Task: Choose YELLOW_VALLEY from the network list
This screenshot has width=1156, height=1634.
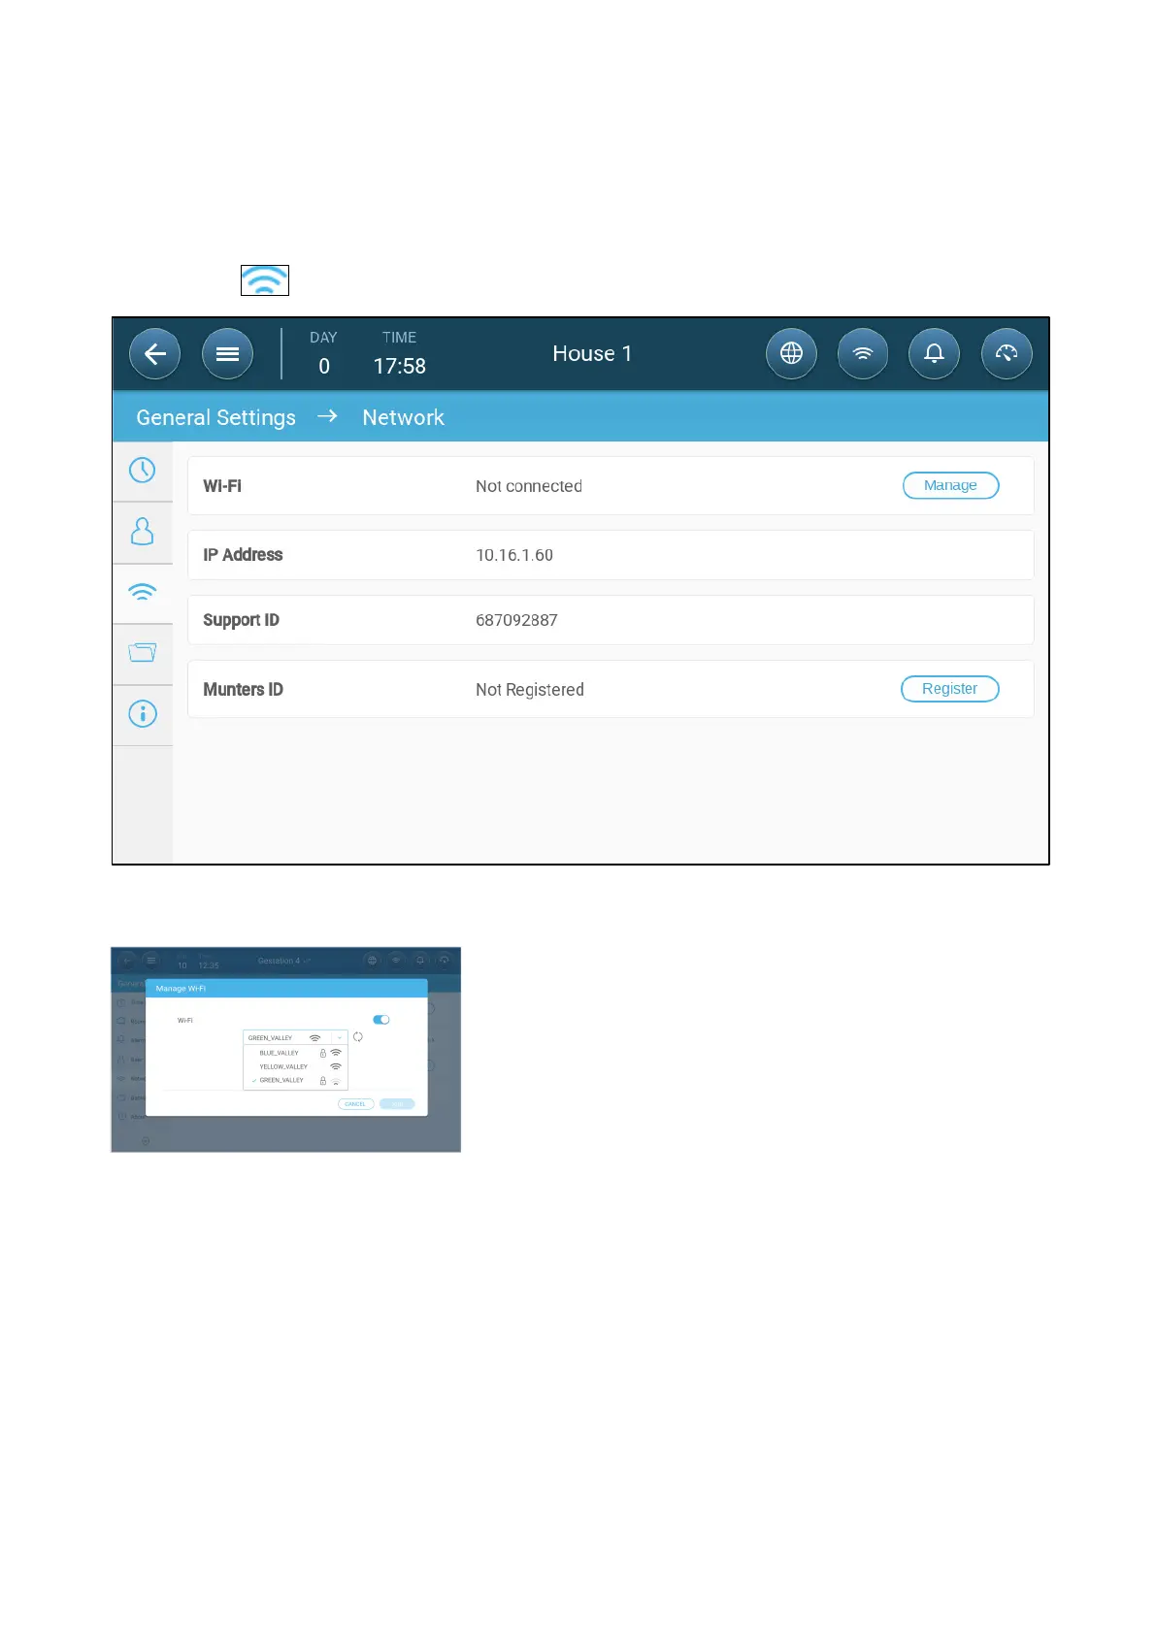Action: coord(295,1066)
